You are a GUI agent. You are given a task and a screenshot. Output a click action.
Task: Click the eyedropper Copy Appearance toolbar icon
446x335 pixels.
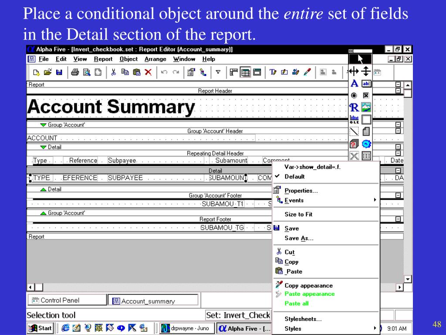point(307,72)
